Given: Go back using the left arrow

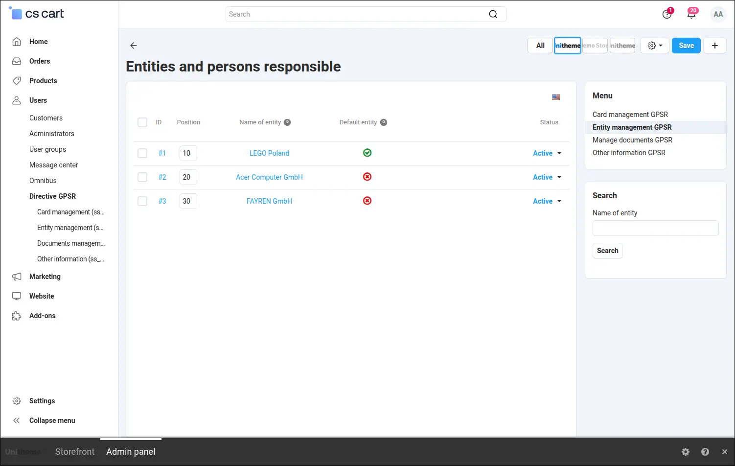Looking at the screenshot, I should 134,46.
